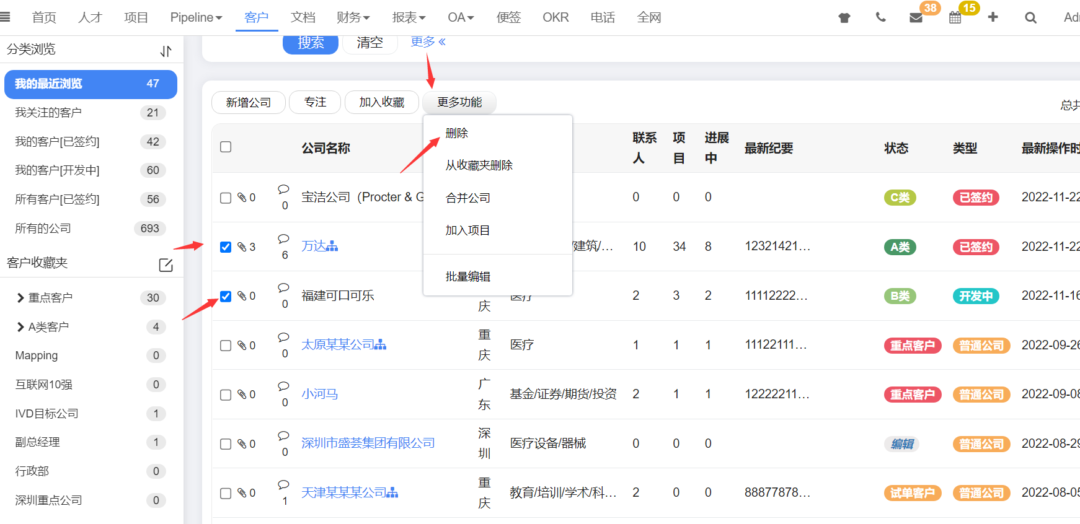
Task: Toggle the select-all checkbox in table header
Action: 226,147
